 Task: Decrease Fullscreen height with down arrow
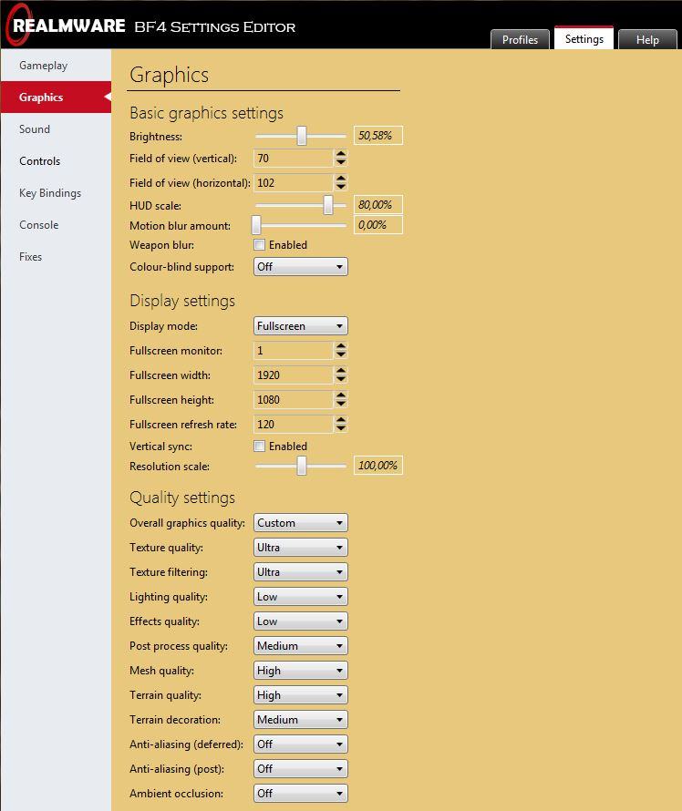[x=340, y=404]
